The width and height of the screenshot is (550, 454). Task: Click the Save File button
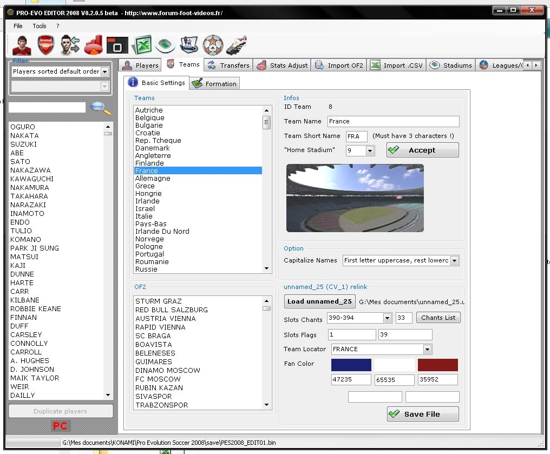coord(423,414)
